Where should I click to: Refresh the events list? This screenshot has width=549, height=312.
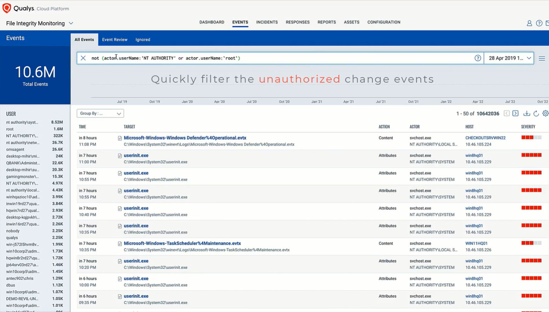[536, 113]
